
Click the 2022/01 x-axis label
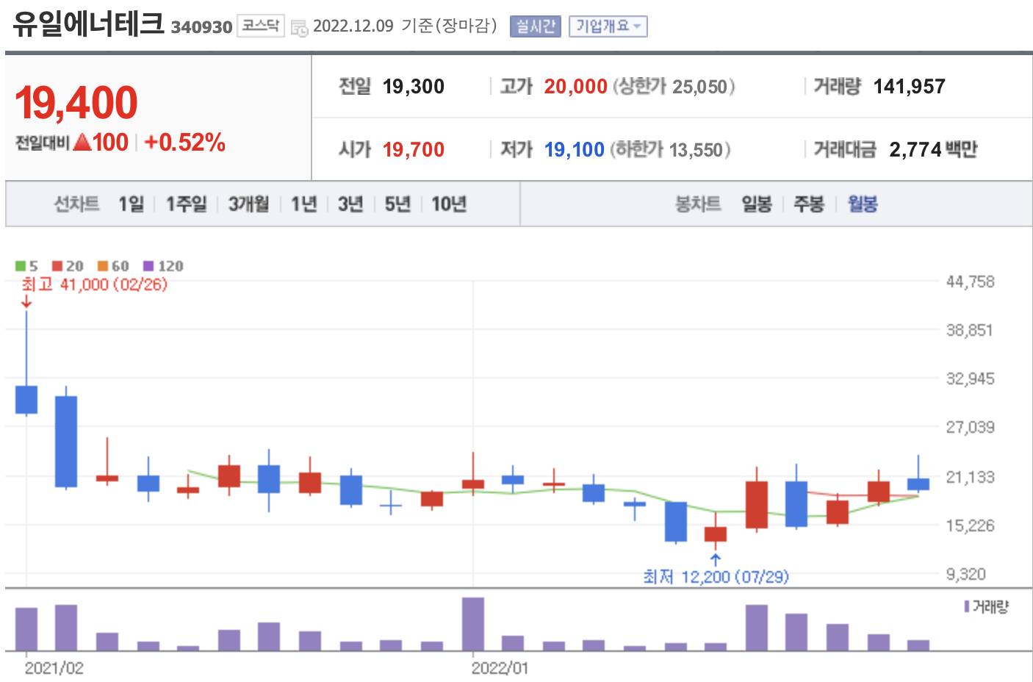click(x=500, y=668)
